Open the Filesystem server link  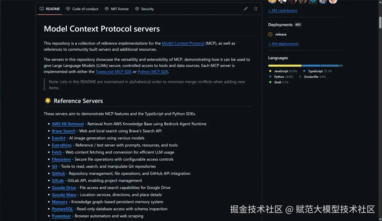61,159
